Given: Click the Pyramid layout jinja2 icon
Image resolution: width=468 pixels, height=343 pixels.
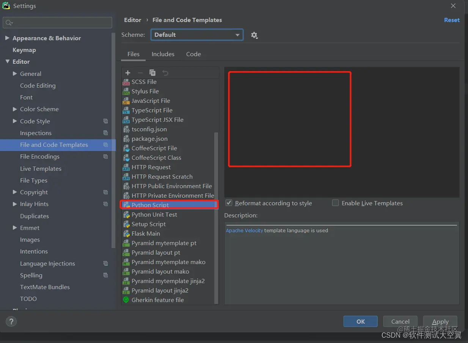Looking at the screenshot, I should 126,291.
